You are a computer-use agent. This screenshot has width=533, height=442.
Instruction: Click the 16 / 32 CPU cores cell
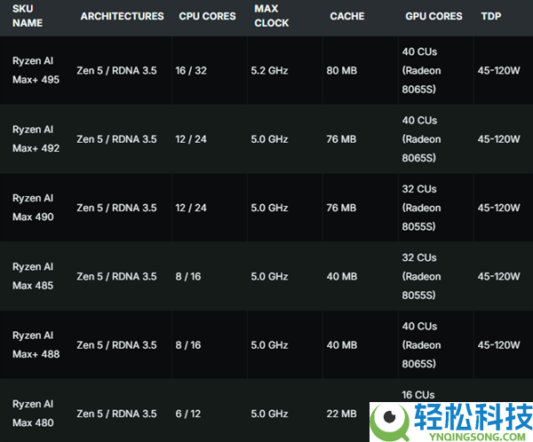191,70
